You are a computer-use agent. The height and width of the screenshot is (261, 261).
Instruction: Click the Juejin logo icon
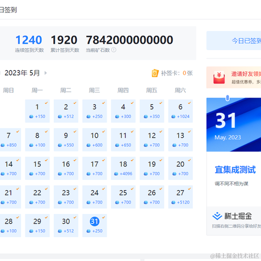click(217, 216)
